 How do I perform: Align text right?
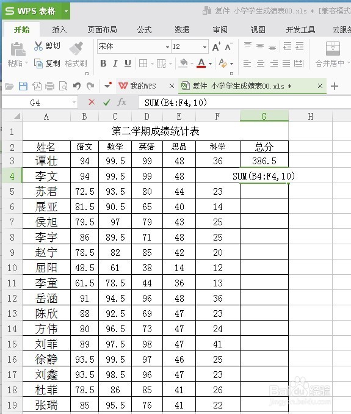(x=274, y=64)
